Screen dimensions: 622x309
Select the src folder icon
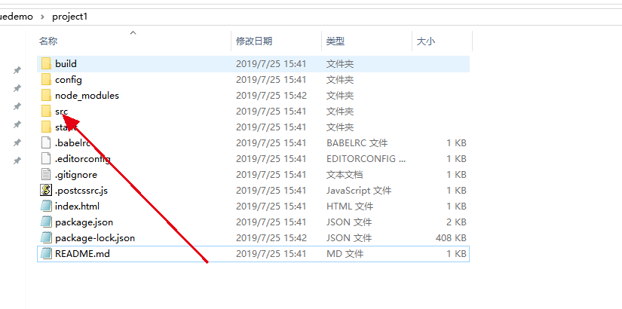tap(46, 112)
